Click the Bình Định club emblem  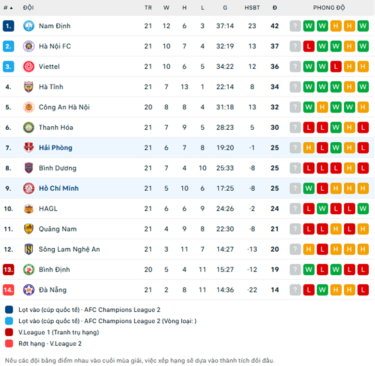(x=29, y=269)
